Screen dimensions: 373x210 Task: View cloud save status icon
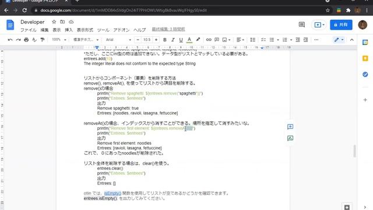point(71,22)
